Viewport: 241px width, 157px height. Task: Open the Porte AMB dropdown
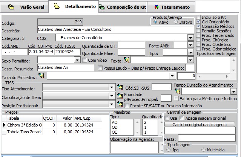coord(190,45)
